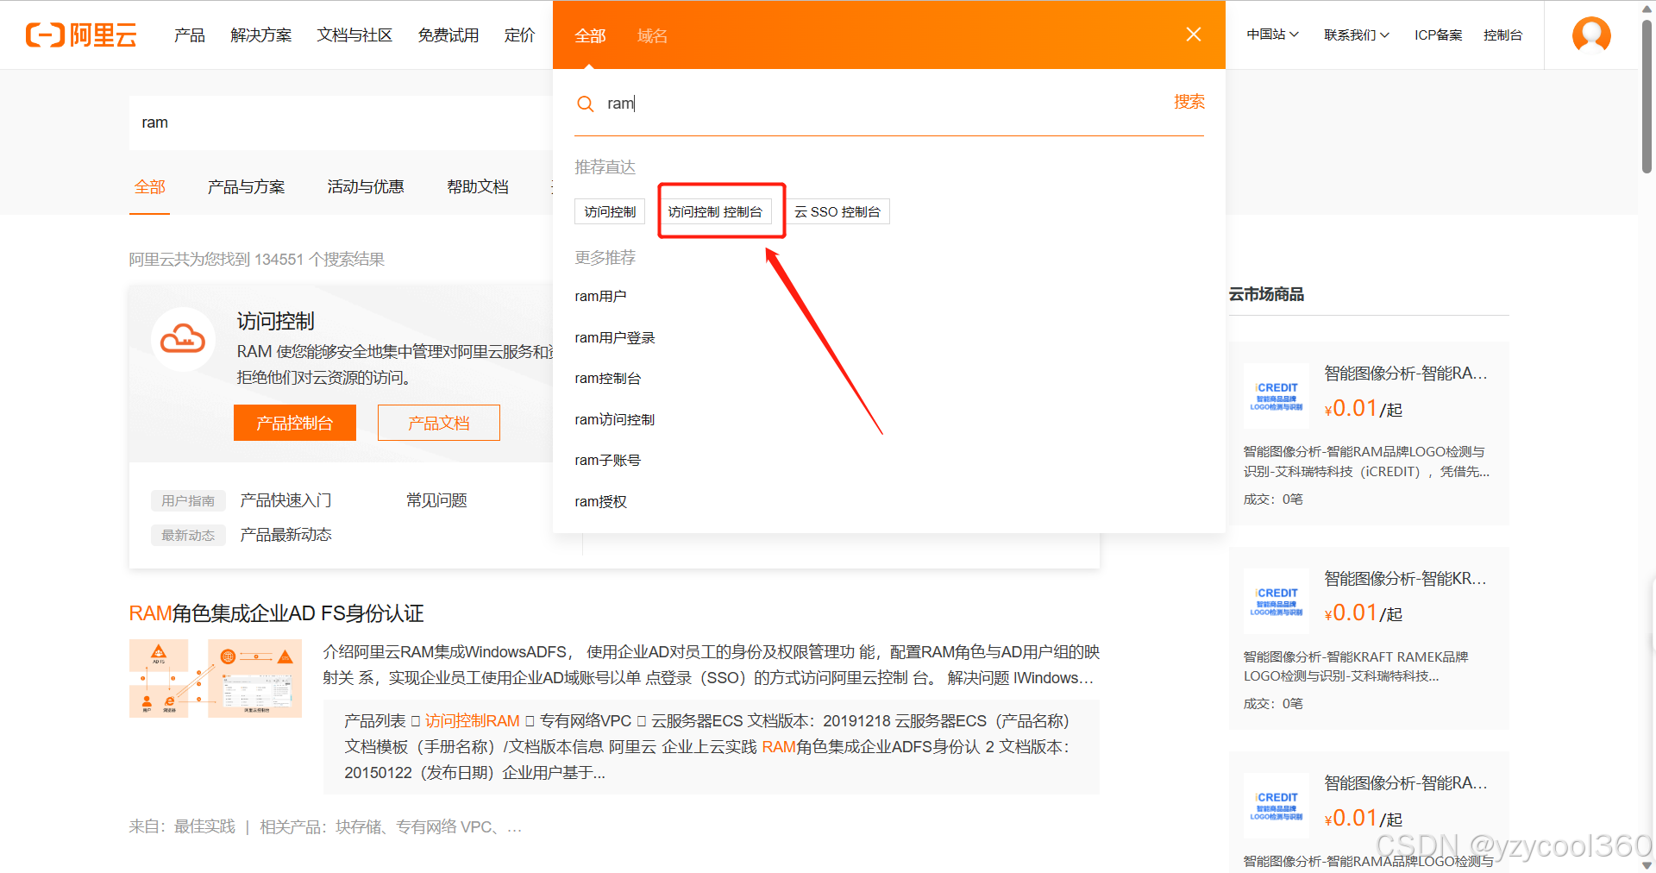Open first 智能图像分析-智能RA… product title
The image size is (1656, 873).
pos(1406,374)
